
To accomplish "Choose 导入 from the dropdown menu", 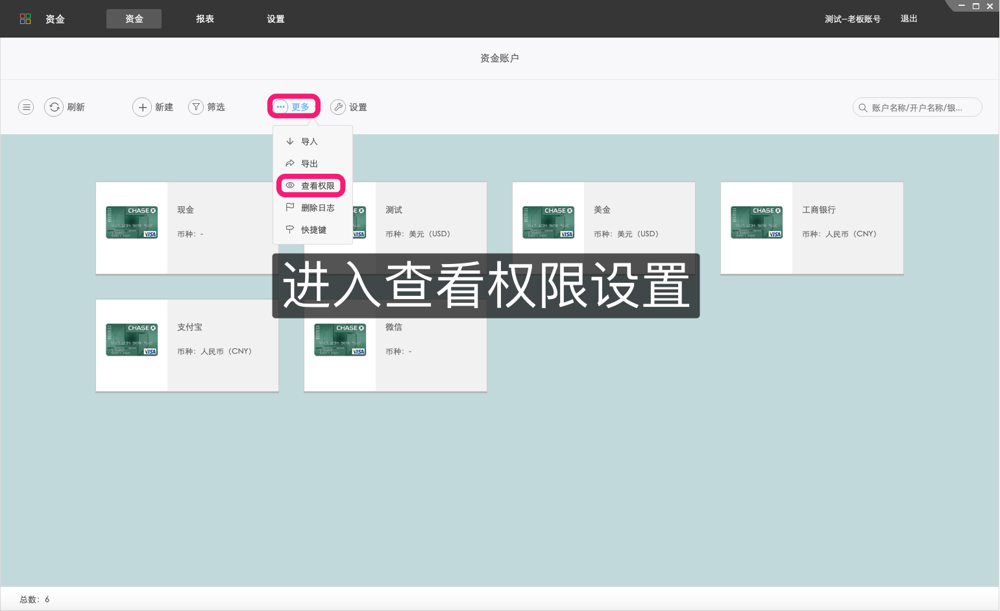I will tap(313, 141).
